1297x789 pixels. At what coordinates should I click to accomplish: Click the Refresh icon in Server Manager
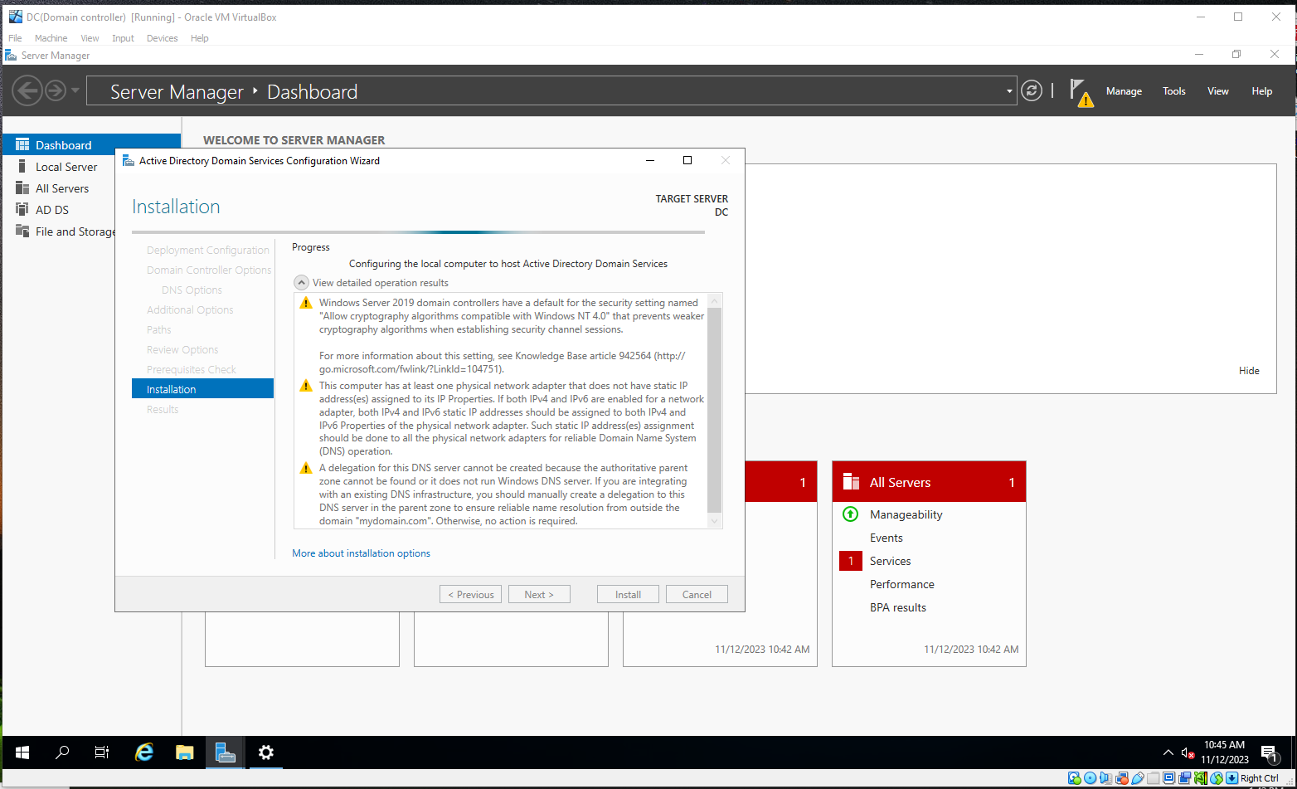tap(1032, 90)
